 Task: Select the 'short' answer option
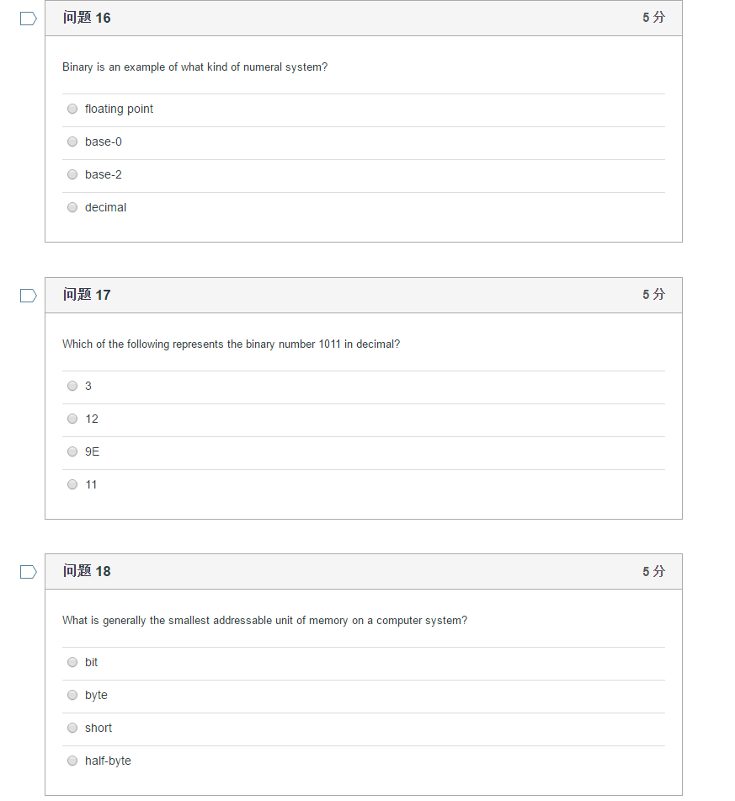72,728
